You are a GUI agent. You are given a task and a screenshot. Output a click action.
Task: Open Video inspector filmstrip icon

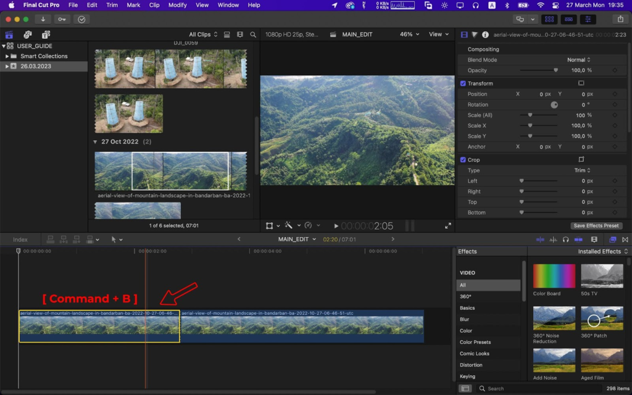[x=464, y=35]
